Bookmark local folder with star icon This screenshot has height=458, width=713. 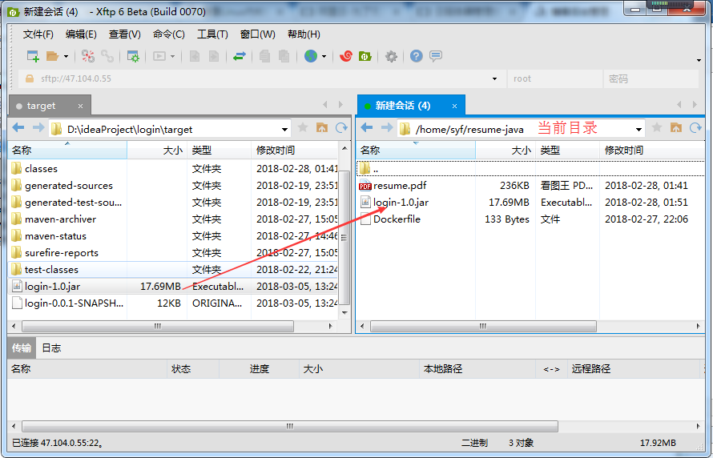pos(303,128)
